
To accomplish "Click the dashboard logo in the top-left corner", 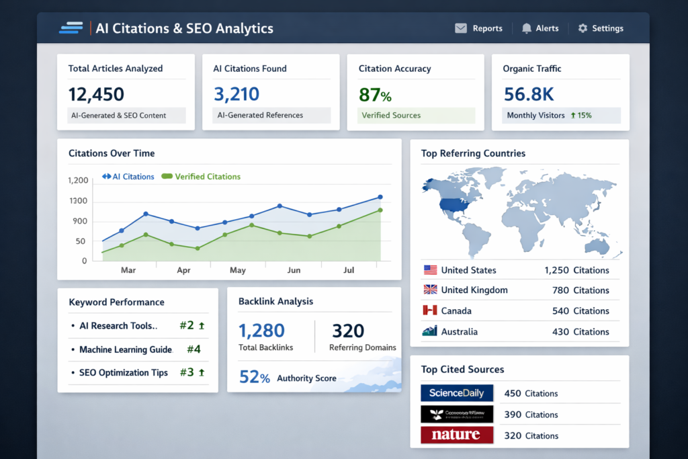I will (71, 28).
